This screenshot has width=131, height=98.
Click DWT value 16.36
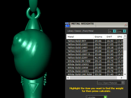click(x=110, y=68)
